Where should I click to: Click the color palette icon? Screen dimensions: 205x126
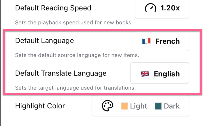pyautogui.click(x=107, y=106)
